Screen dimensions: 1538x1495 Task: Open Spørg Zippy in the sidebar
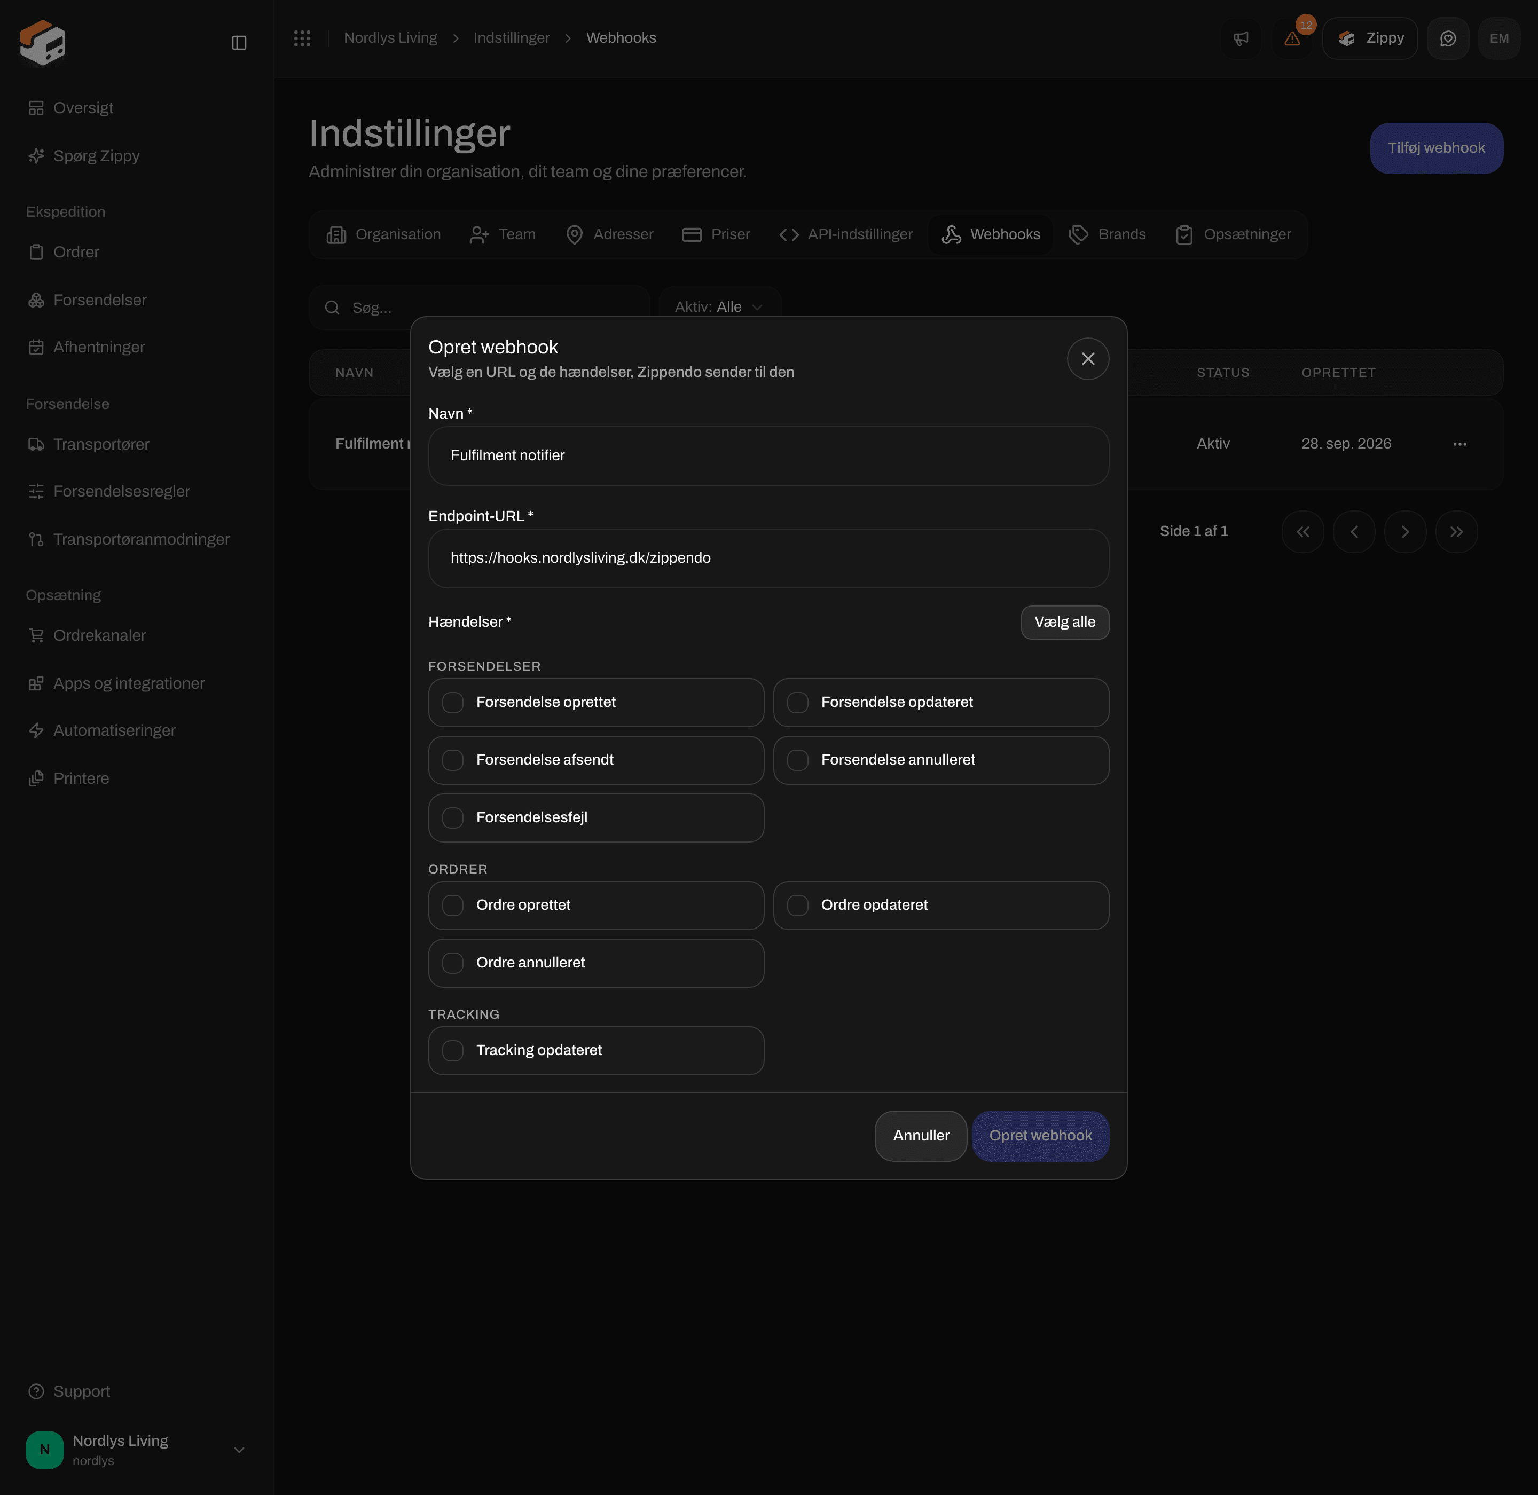[83, 155]
